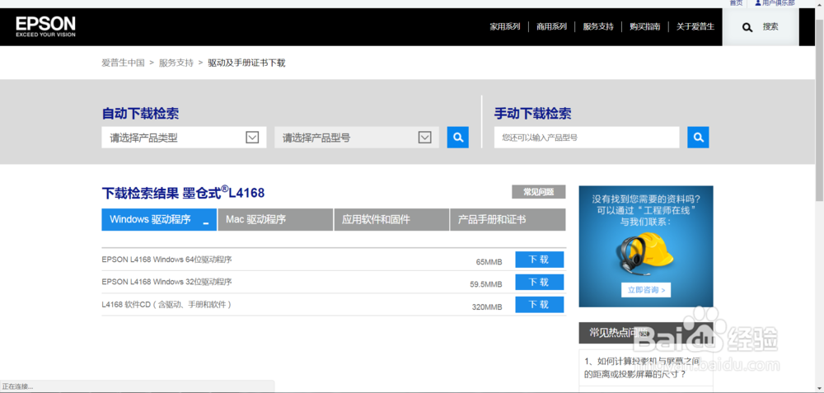This screenshot has width=824, height=393.
Task: Download the Windows 64位 driver
Action: pos(539,260)
